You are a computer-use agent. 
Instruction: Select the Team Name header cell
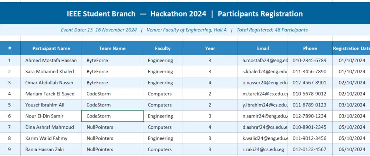click(112, 48)
